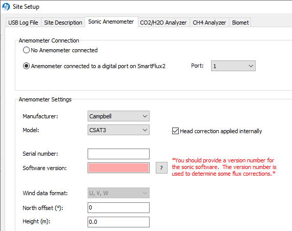Click the Manufacturer: label
292x231 pixels.
pyautogui.click(x=40, y=116)
